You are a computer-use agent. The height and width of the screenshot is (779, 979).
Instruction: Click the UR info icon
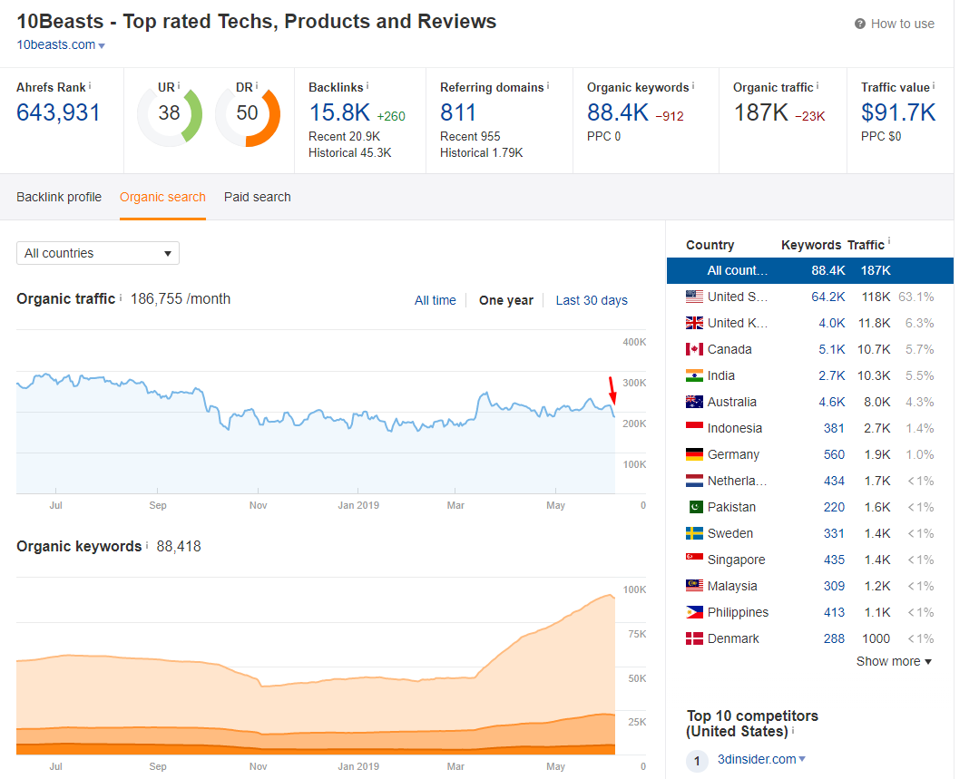coord(179,85)
